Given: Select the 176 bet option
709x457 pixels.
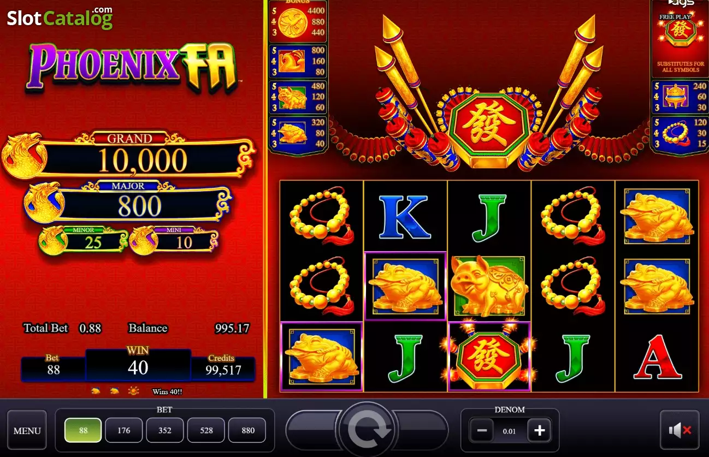Looking at the screenshot, I should point(124,430).
